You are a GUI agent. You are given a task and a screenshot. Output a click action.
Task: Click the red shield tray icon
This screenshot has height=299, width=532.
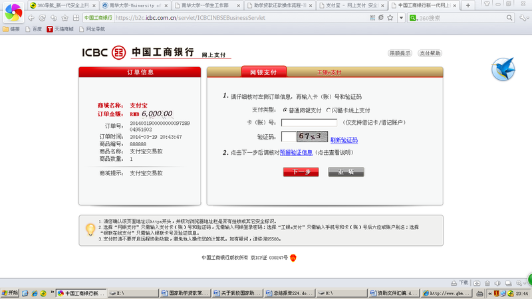point(496,293)
